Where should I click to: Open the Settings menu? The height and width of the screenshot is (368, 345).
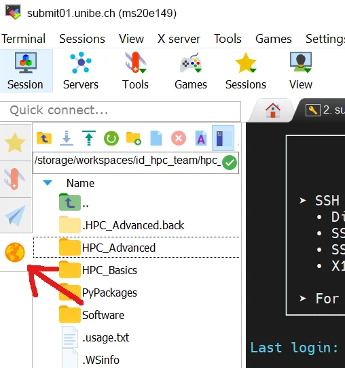pos(325,39)
